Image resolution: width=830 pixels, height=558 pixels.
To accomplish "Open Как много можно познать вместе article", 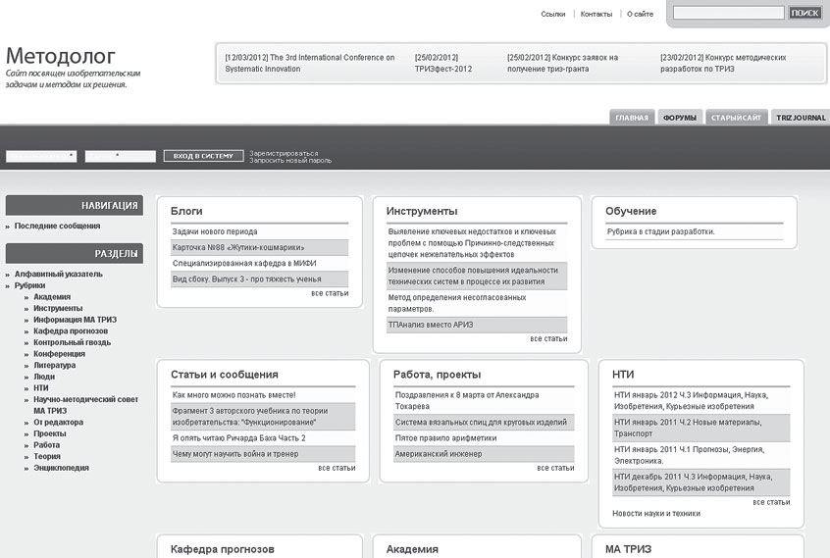I will [x=233, y=395].
